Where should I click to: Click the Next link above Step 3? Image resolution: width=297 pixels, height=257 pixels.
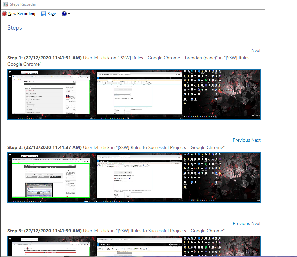point(256,223)
